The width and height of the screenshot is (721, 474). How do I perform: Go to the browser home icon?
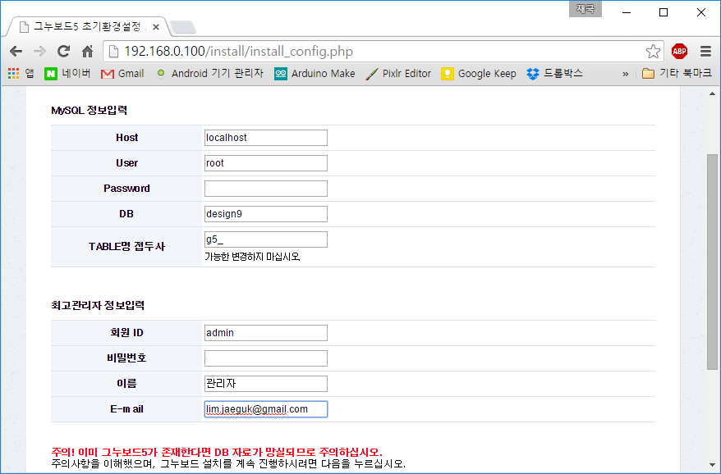(87, 51)
